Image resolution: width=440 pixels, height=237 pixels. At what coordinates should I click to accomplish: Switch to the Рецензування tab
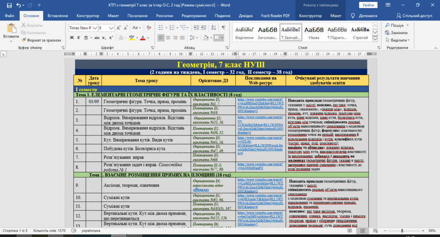[x=194, y=16]
